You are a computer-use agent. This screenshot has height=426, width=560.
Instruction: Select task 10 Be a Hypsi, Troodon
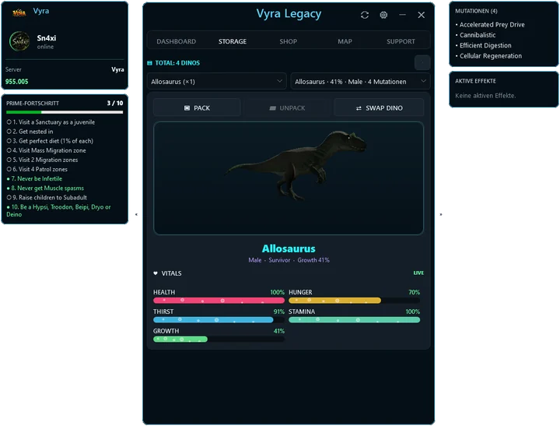tap(58, 211)
